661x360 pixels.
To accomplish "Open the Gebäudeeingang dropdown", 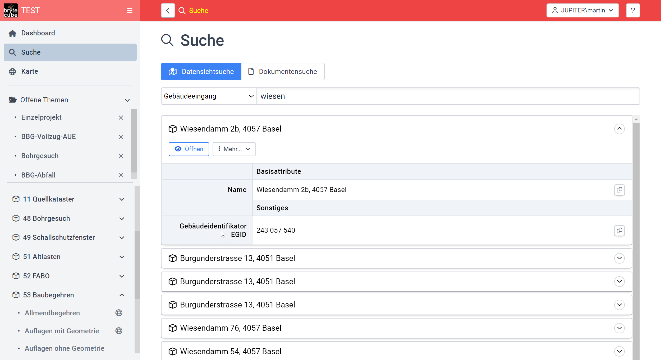I will click(209, 96).
